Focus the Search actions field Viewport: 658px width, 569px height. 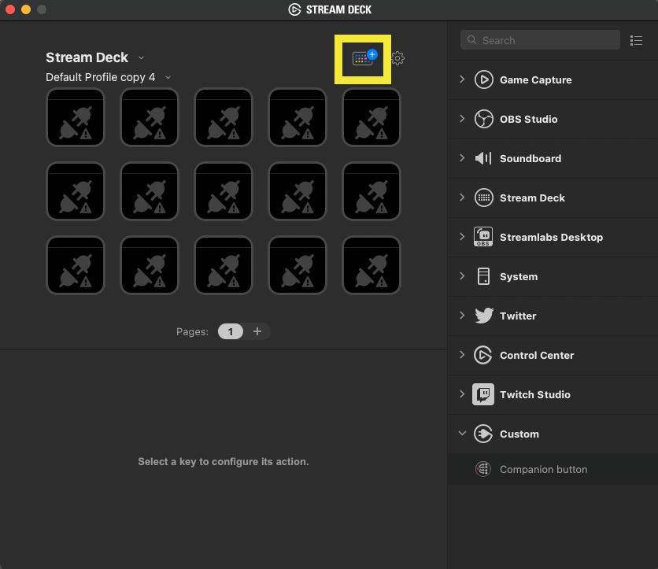point(540,40)
